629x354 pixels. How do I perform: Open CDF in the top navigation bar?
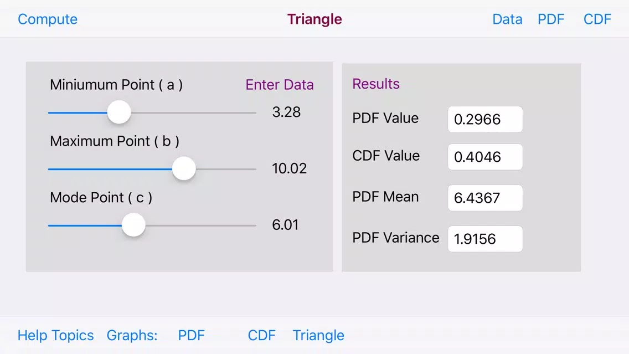click(597, 19)
